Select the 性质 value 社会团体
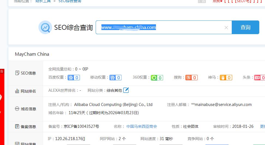265x145 pixels. coord(191,126)
